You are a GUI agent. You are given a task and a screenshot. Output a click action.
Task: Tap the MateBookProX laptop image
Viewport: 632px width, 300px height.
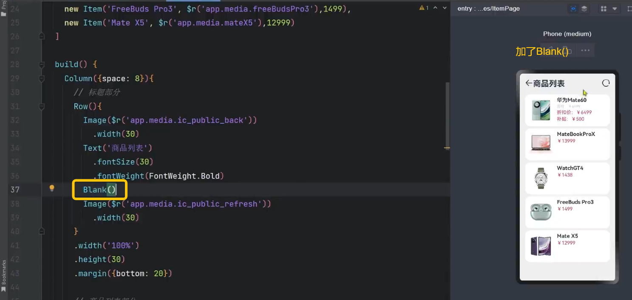tap(541, 144)
